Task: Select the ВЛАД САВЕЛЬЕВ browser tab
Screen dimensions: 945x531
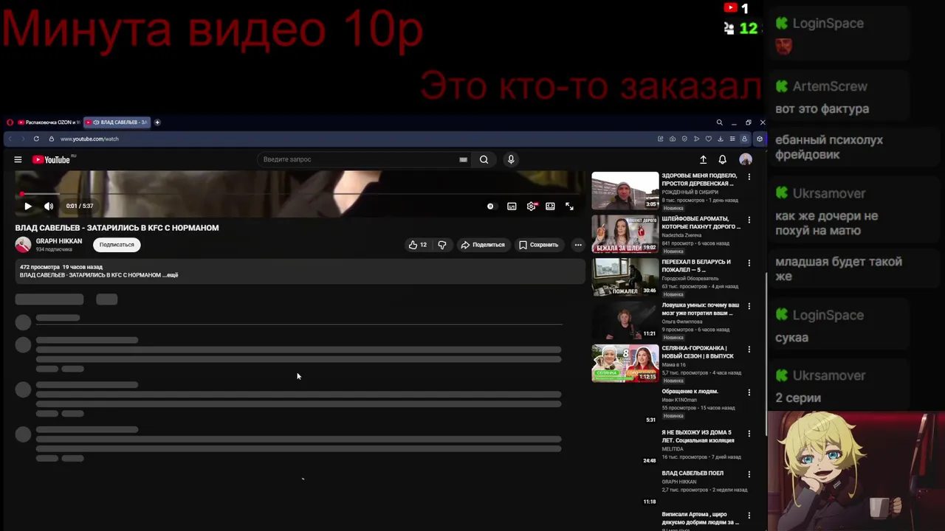Action: pyautogui.click(x=117, y=122)
